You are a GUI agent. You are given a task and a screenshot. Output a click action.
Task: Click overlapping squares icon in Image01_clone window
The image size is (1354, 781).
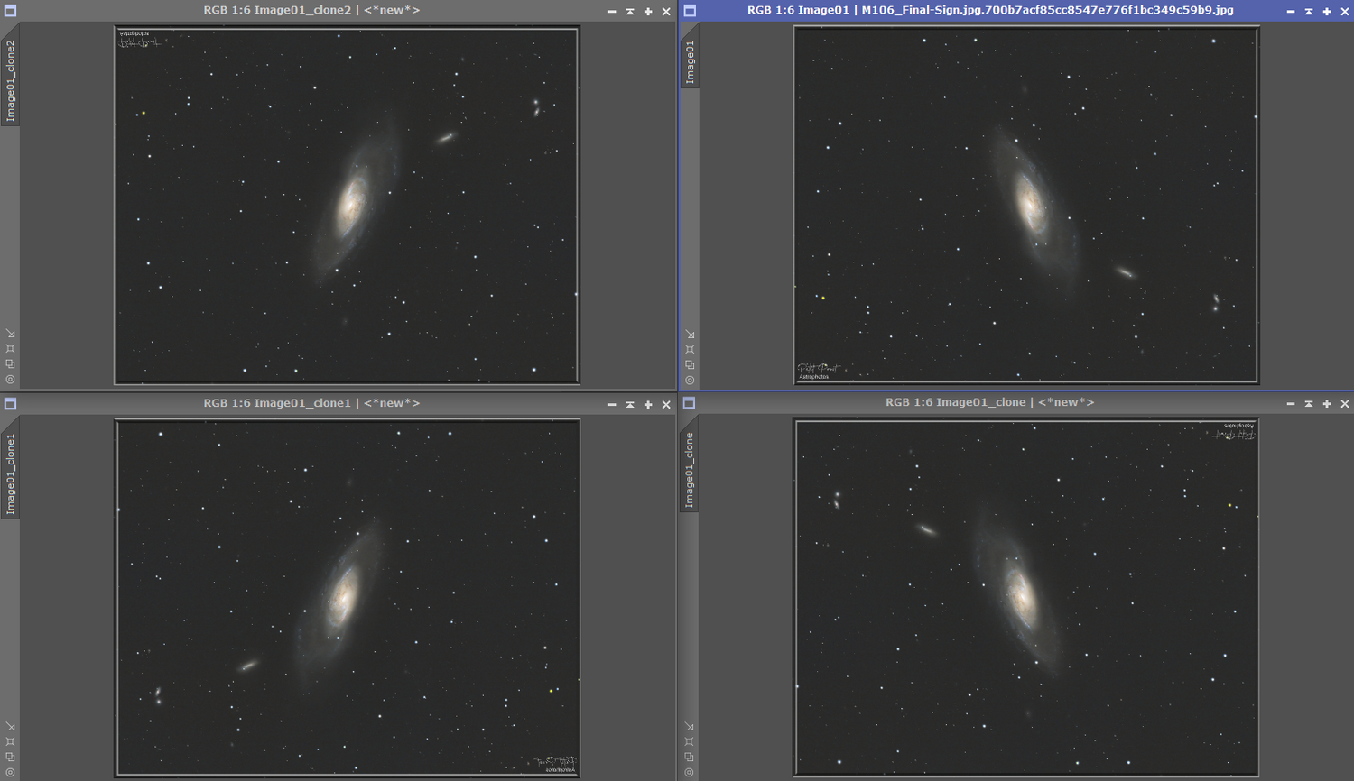pyautogui.click(x=690, y=758)
